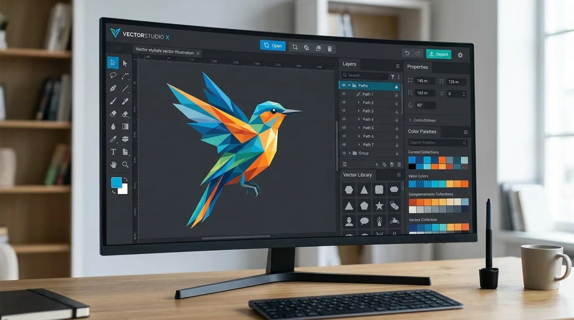This screenshot has height=320, width=574.
Task: Toggle visibility of Path 2 layer
Action: (344, 102)
